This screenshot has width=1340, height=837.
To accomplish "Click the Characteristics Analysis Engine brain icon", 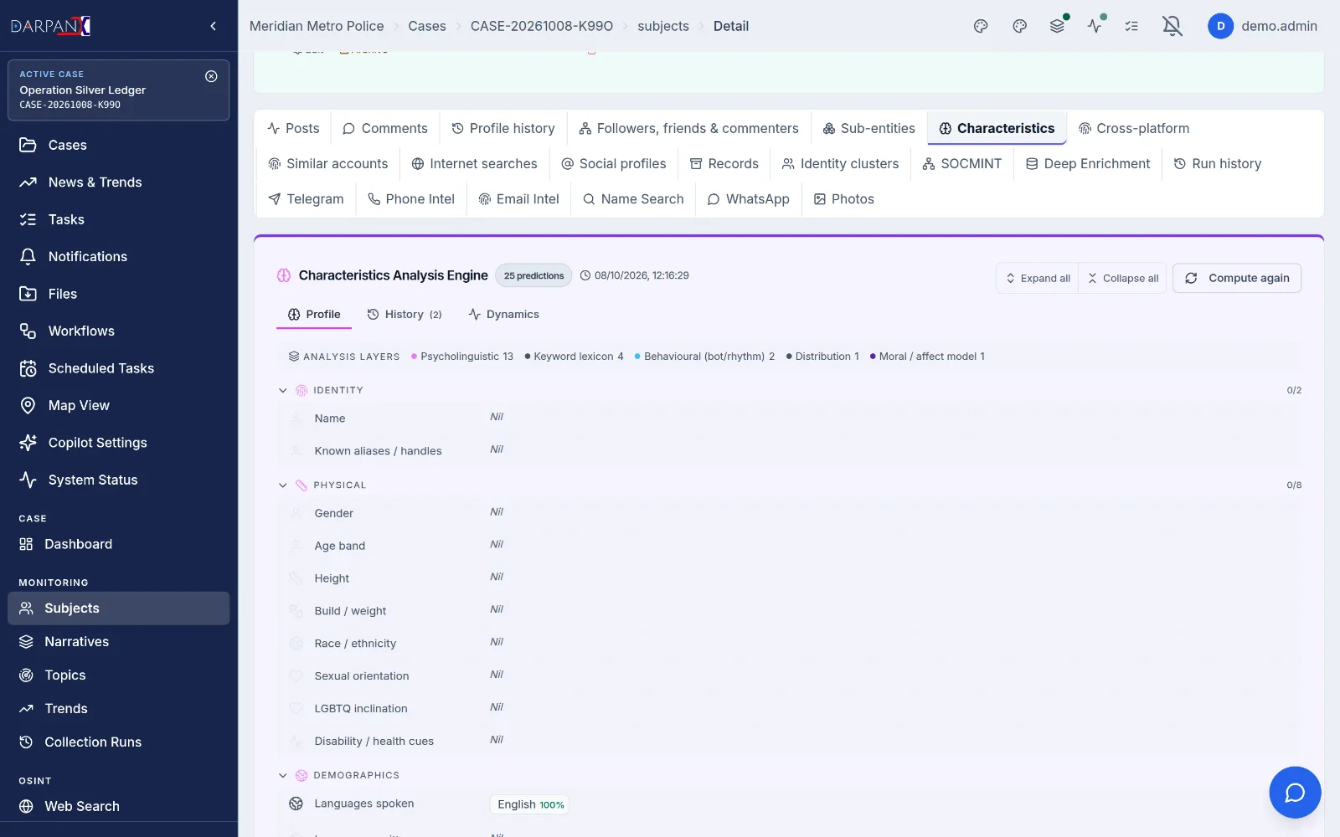I will pyautogui.click(x=284, y=275).
